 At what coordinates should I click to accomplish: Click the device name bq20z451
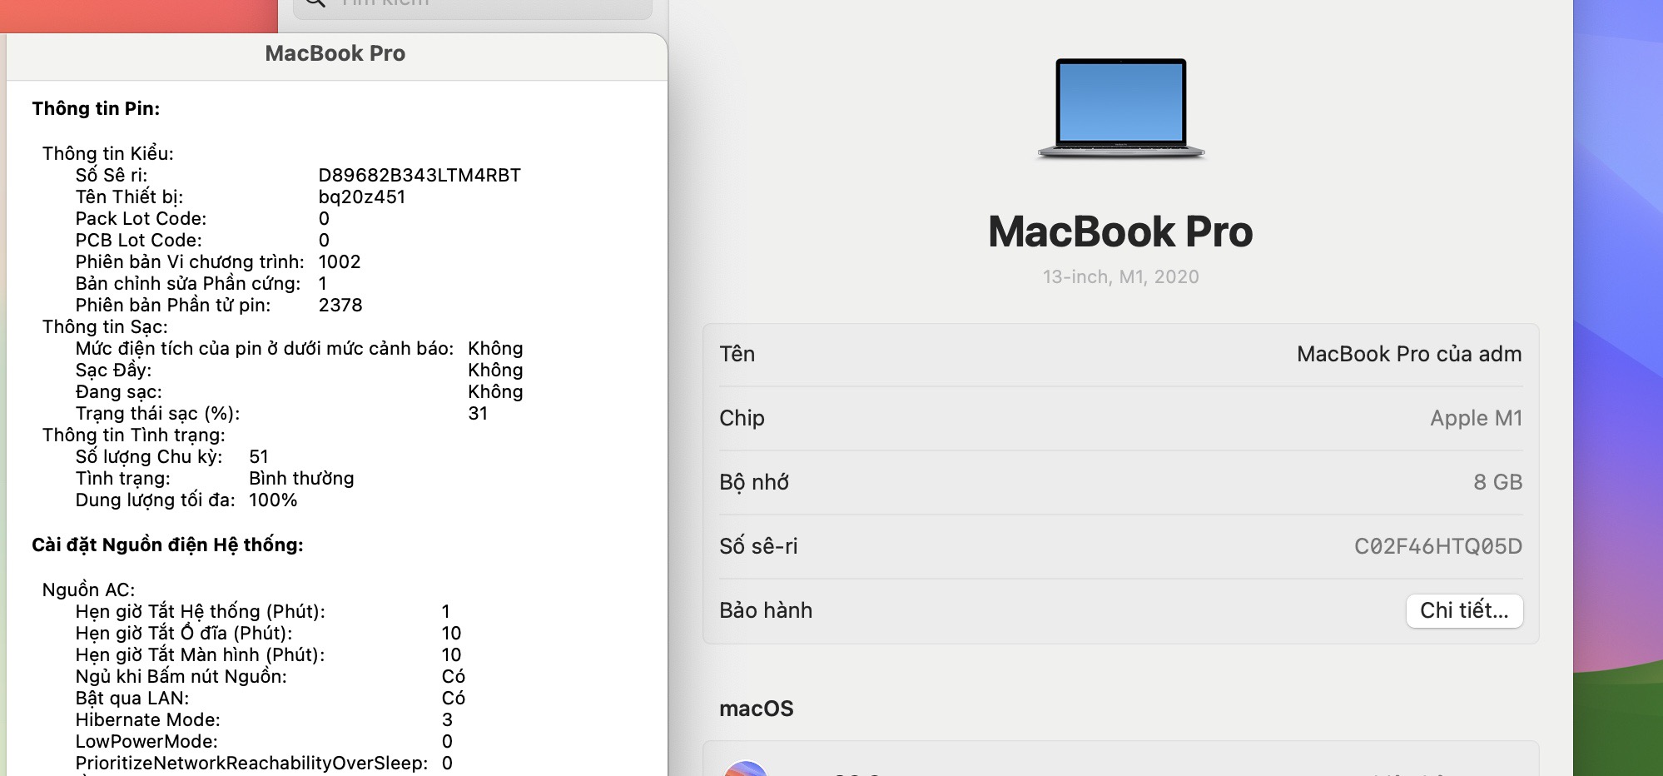[x=362, y=196]
